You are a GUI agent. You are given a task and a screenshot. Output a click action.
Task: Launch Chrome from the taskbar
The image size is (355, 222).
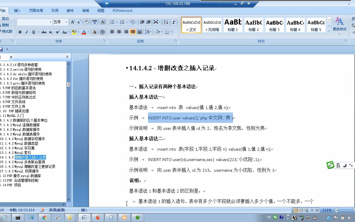pos(44,217)
